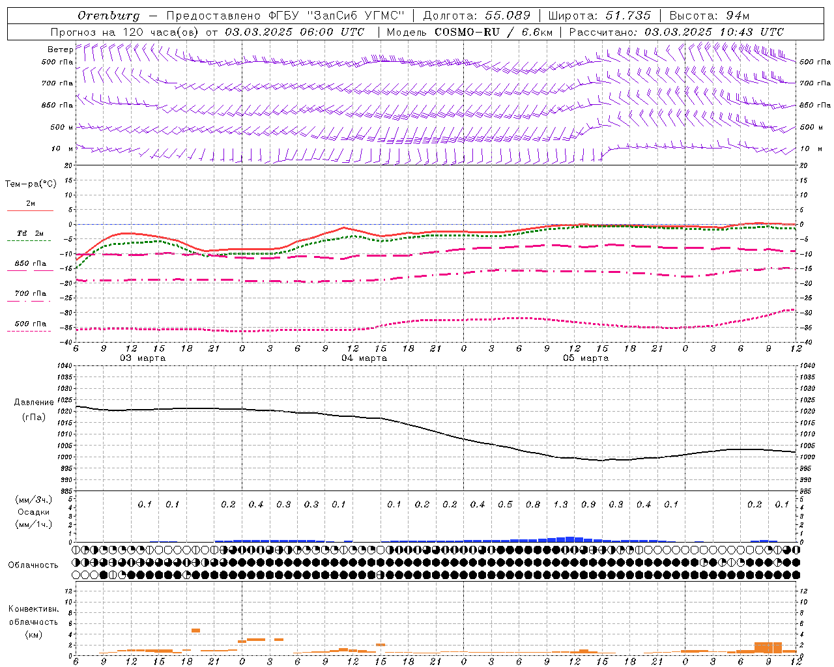Click the 0.5 precipitation value
The image size is (834, 667).
505,505
